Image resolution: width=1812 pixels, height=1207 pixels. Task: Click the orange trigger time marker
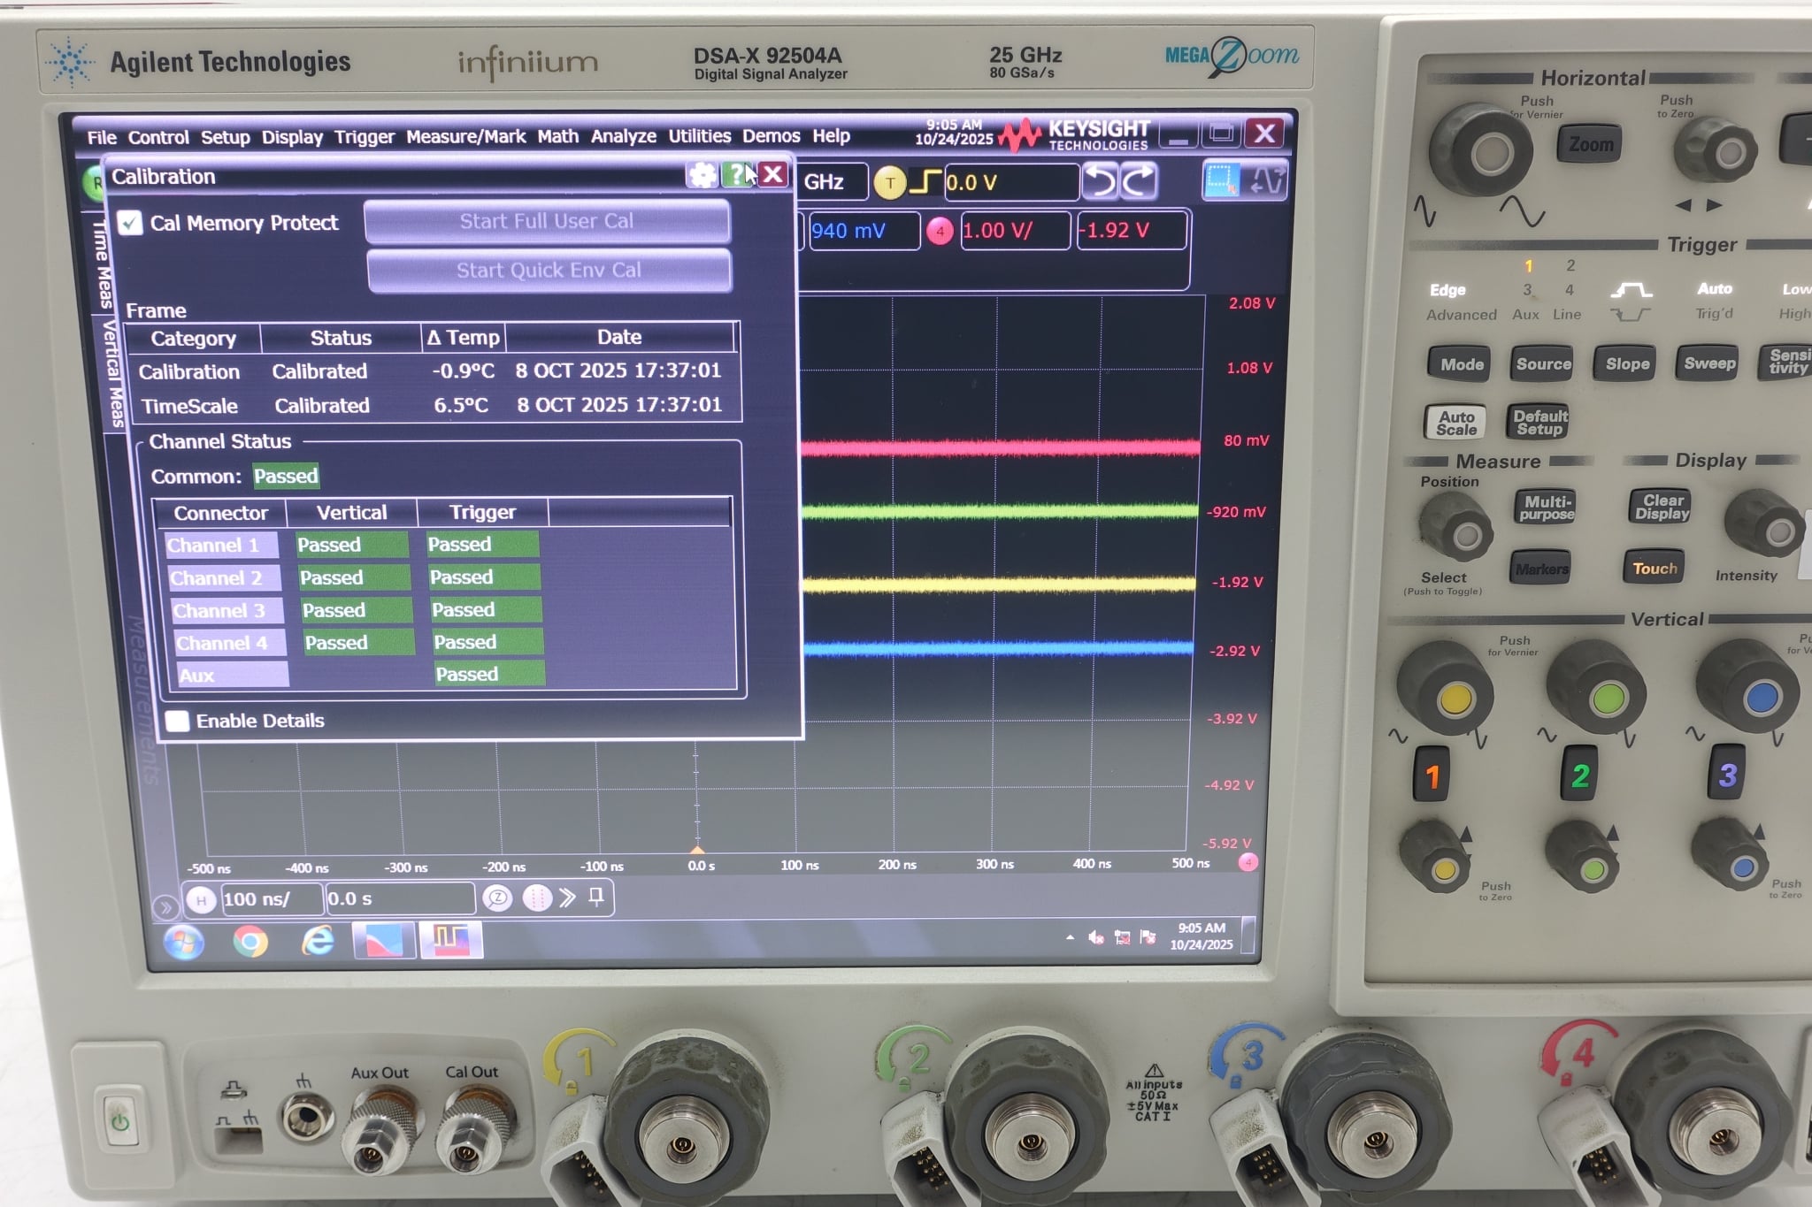(x=697, y=850)
